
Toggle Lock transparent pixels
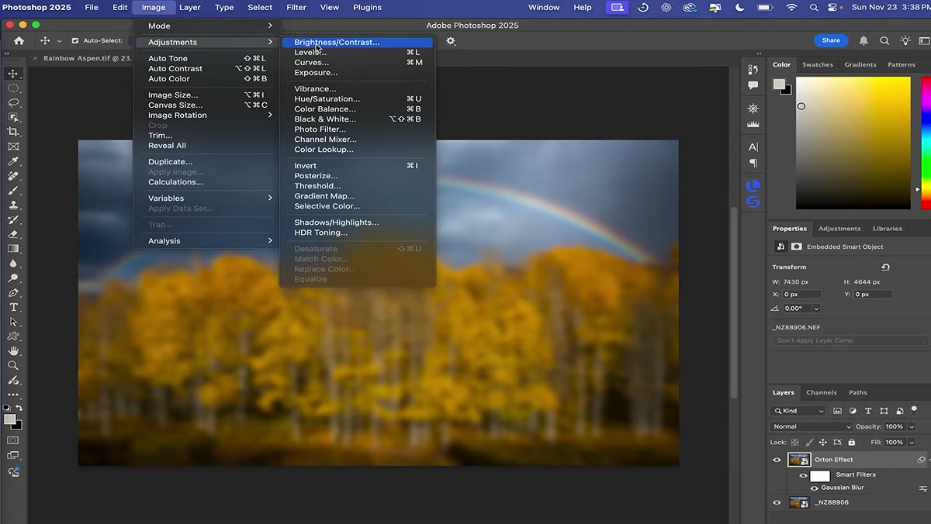click(794, 443)
